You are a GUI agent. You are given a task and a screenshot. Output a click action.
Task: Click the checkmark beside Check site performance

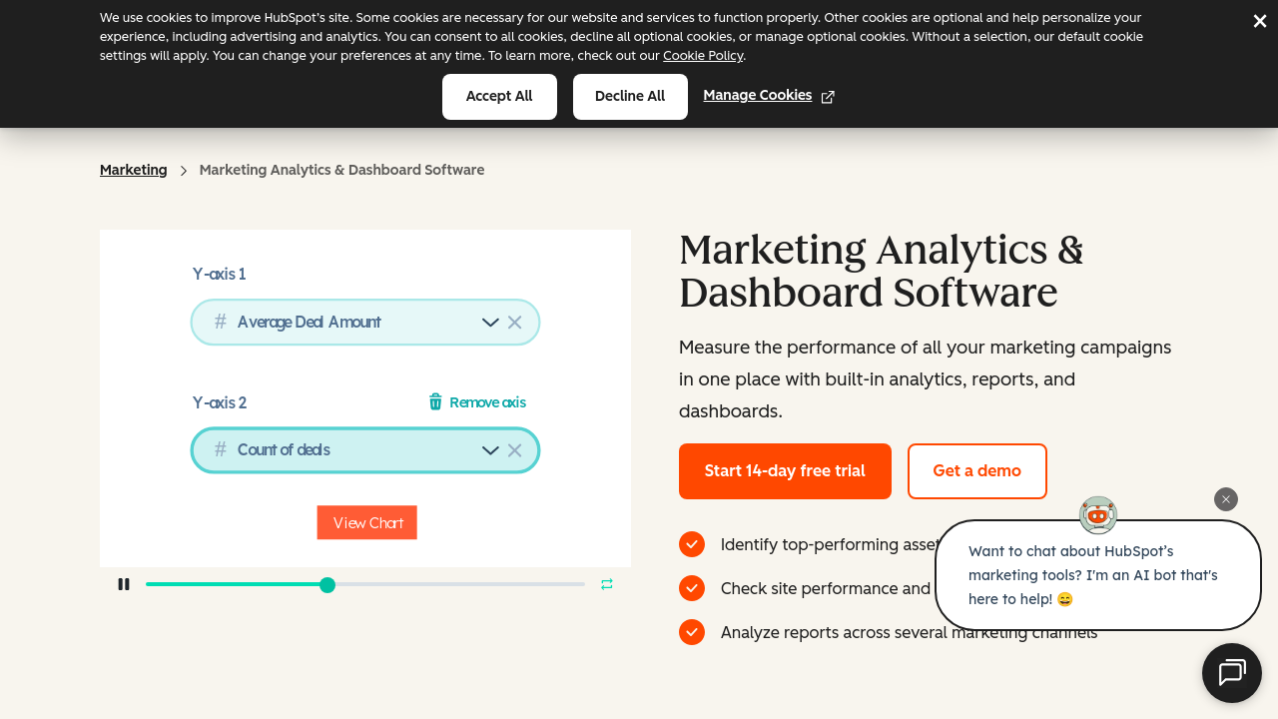pyautogui.click(x=692, y=588)
